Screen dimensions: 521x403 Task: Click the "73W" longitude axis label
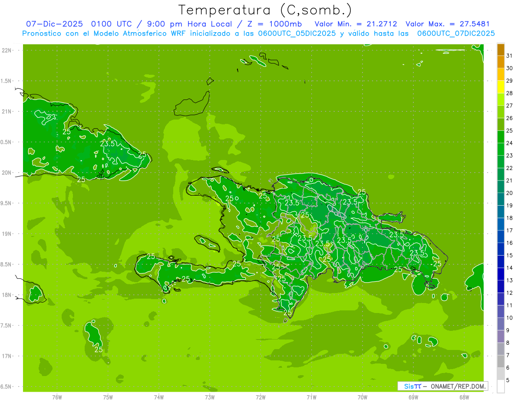(210, 397)
